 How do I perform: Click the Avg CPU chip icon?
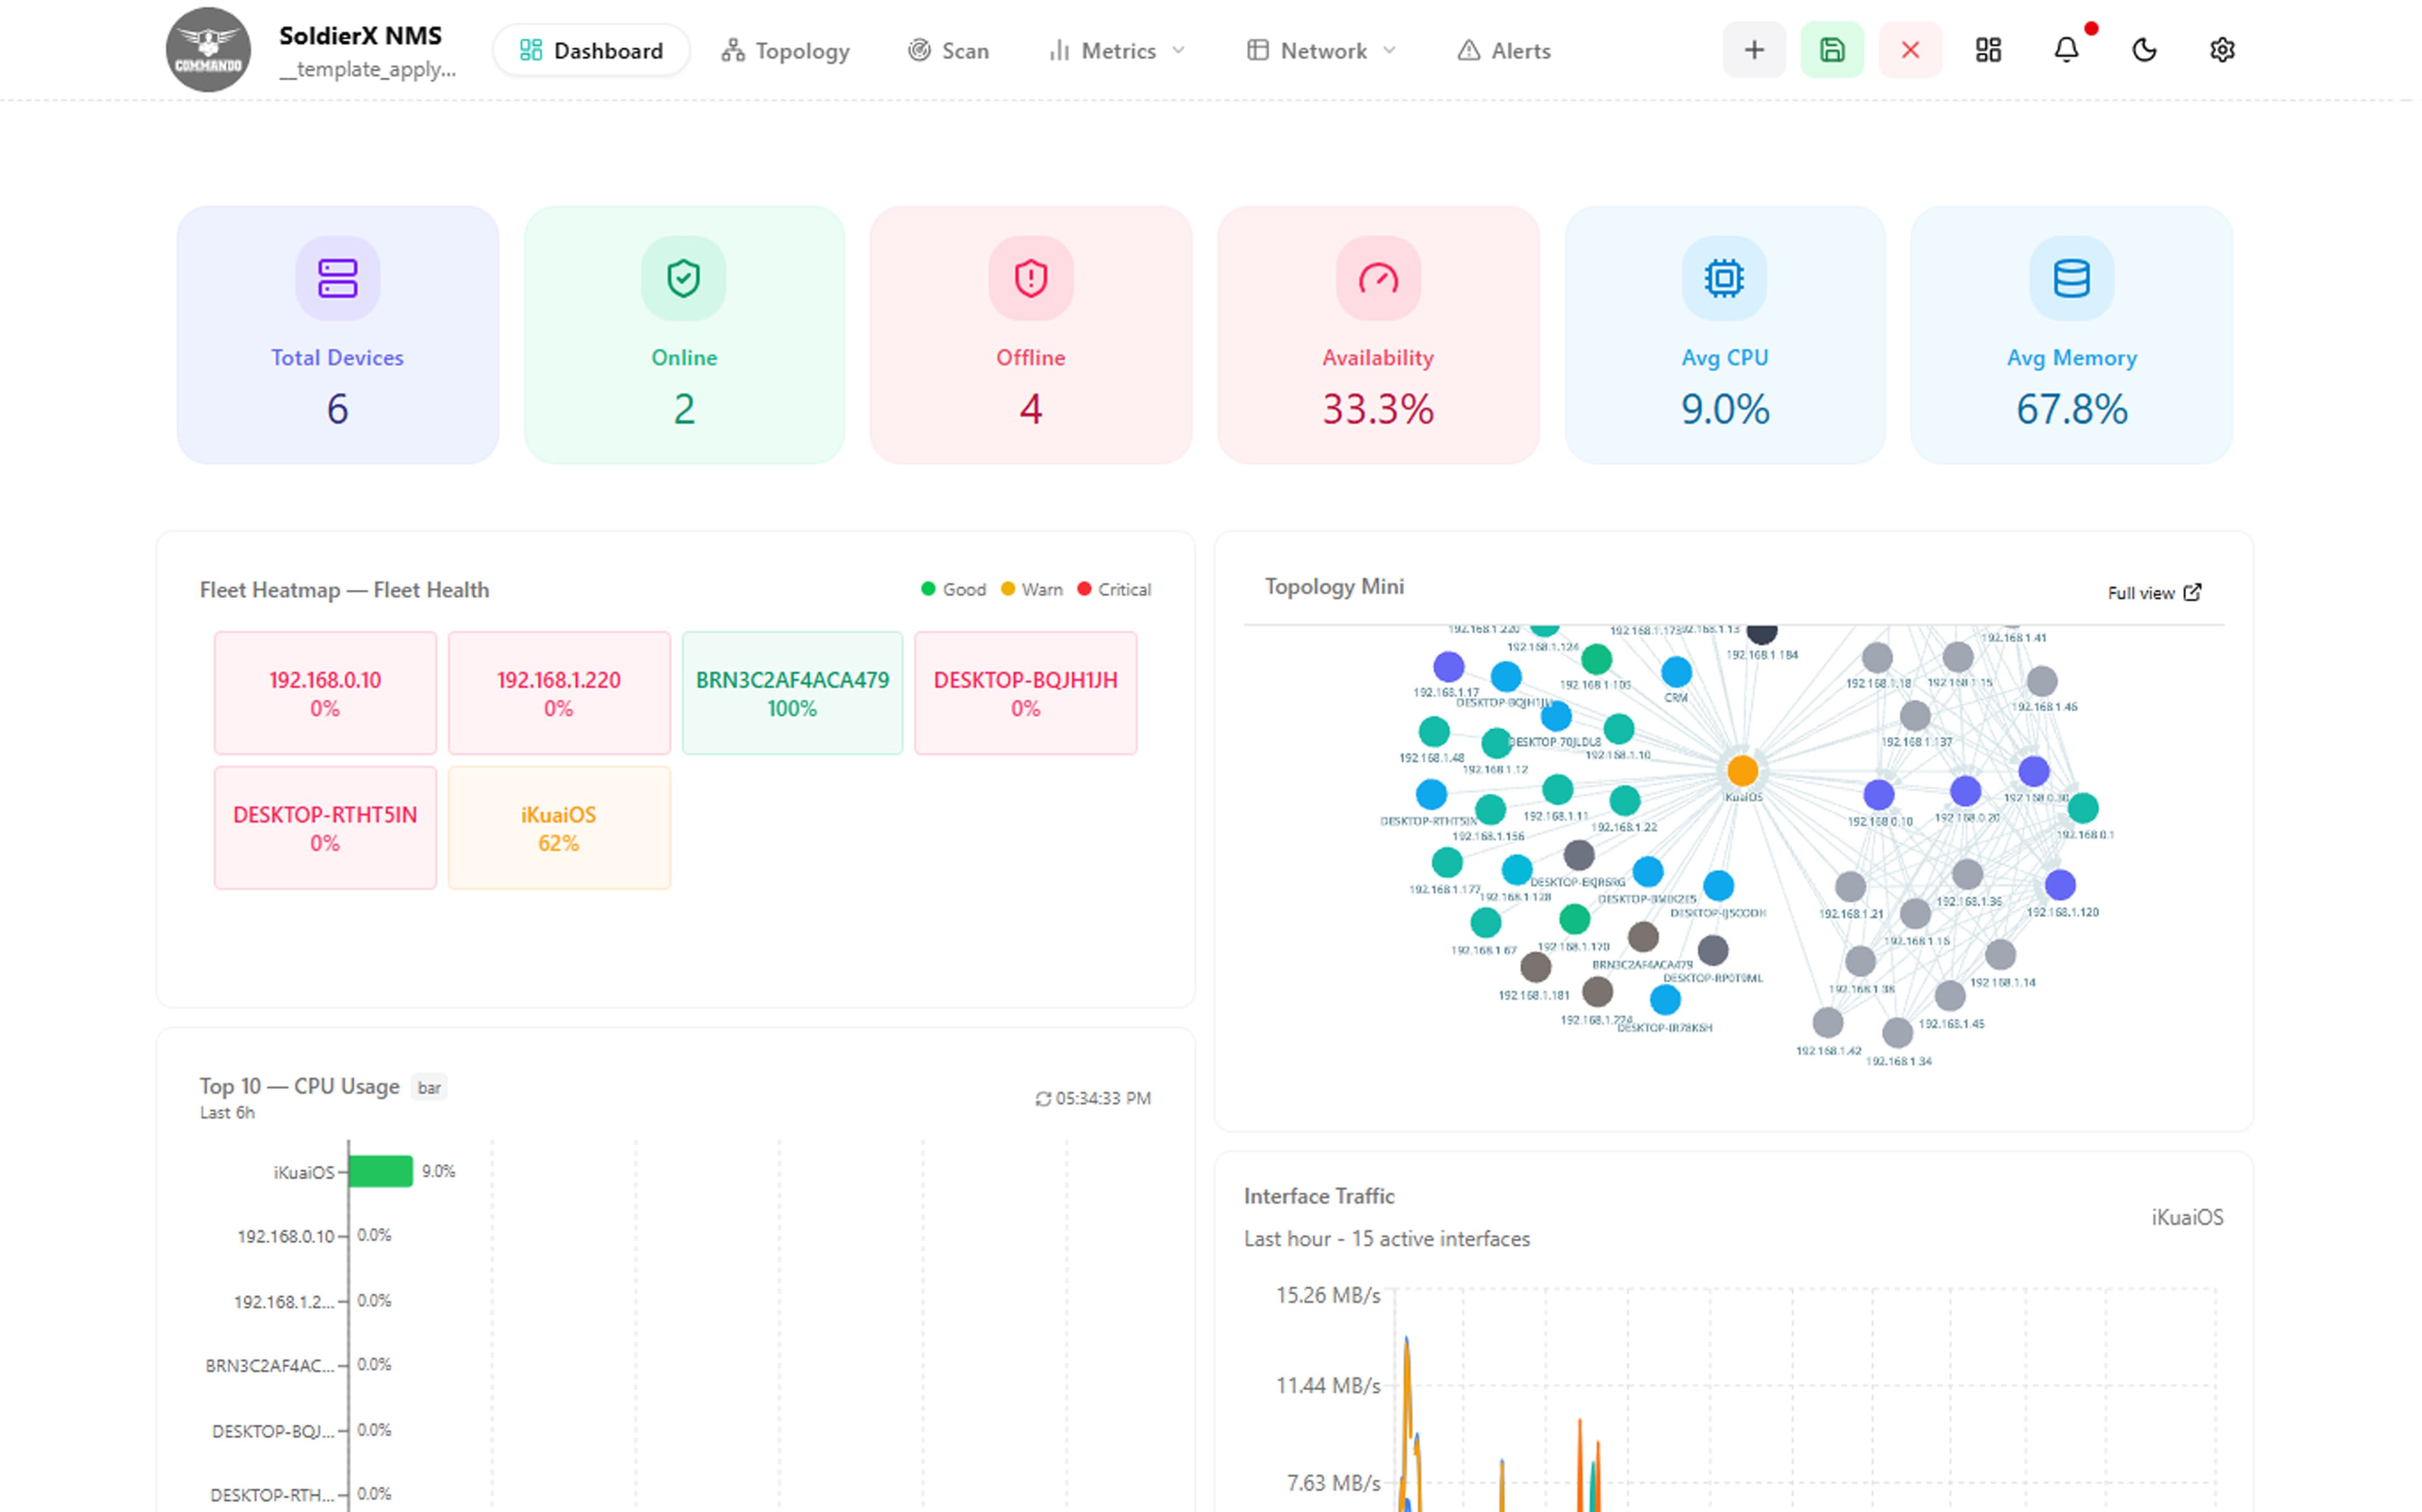[1725, 278]
